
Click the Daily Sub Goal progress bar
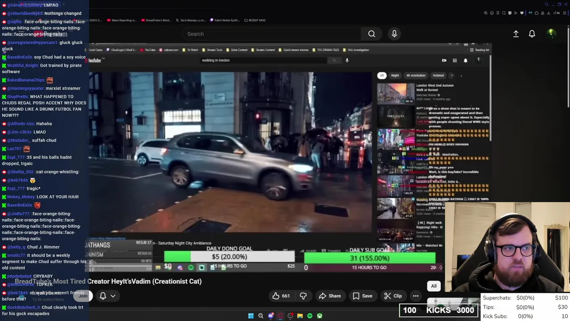370,258
